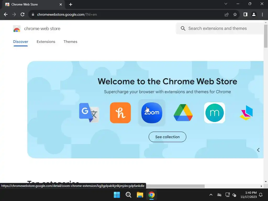Open the Google Translate extension icon

pos(89,113)
